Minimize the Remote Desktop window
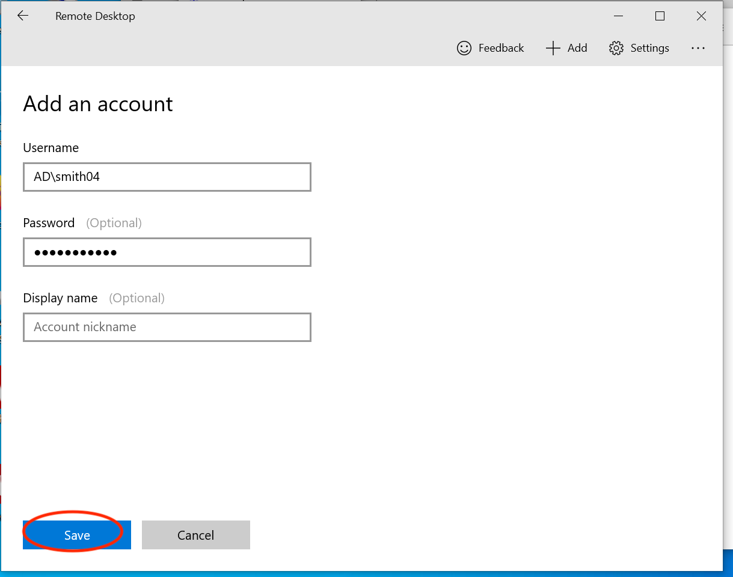Image resolution: width=733 pixels, height=577 pixels. (x=618, y=16)
